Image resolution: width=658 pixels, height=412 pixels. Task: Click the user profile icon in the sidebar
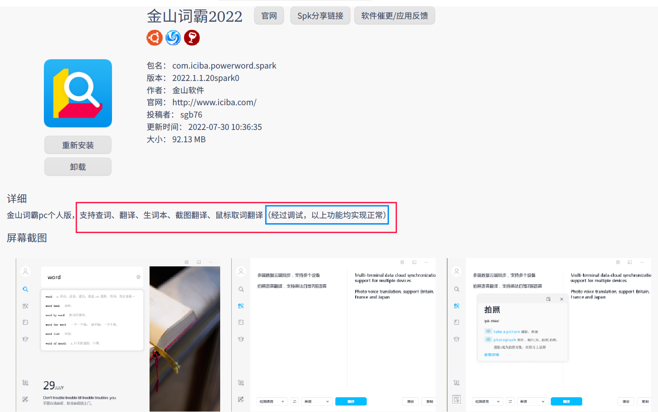coord(25,271)
